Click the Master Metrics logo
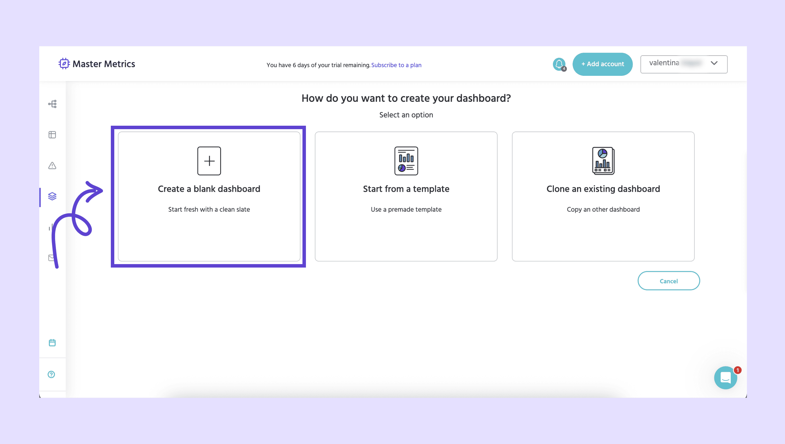 [96, 64]
